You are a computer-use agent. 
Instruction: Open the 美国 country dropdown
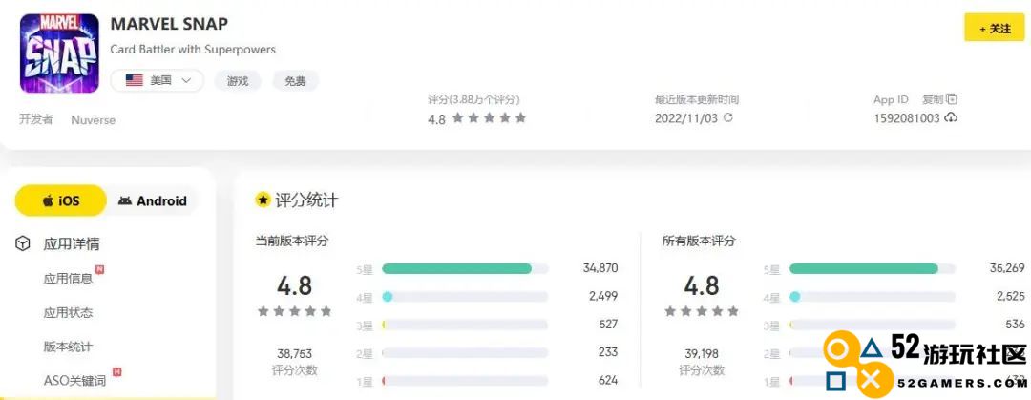tap(158, 80)
